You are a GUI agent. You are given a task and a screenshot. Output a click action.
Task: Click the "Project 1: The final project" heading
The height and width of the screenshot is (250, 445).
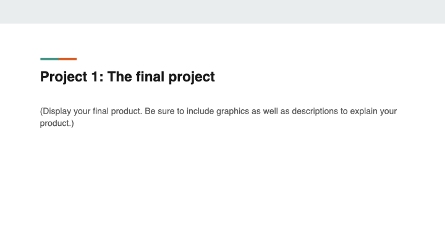coord(127,77)
